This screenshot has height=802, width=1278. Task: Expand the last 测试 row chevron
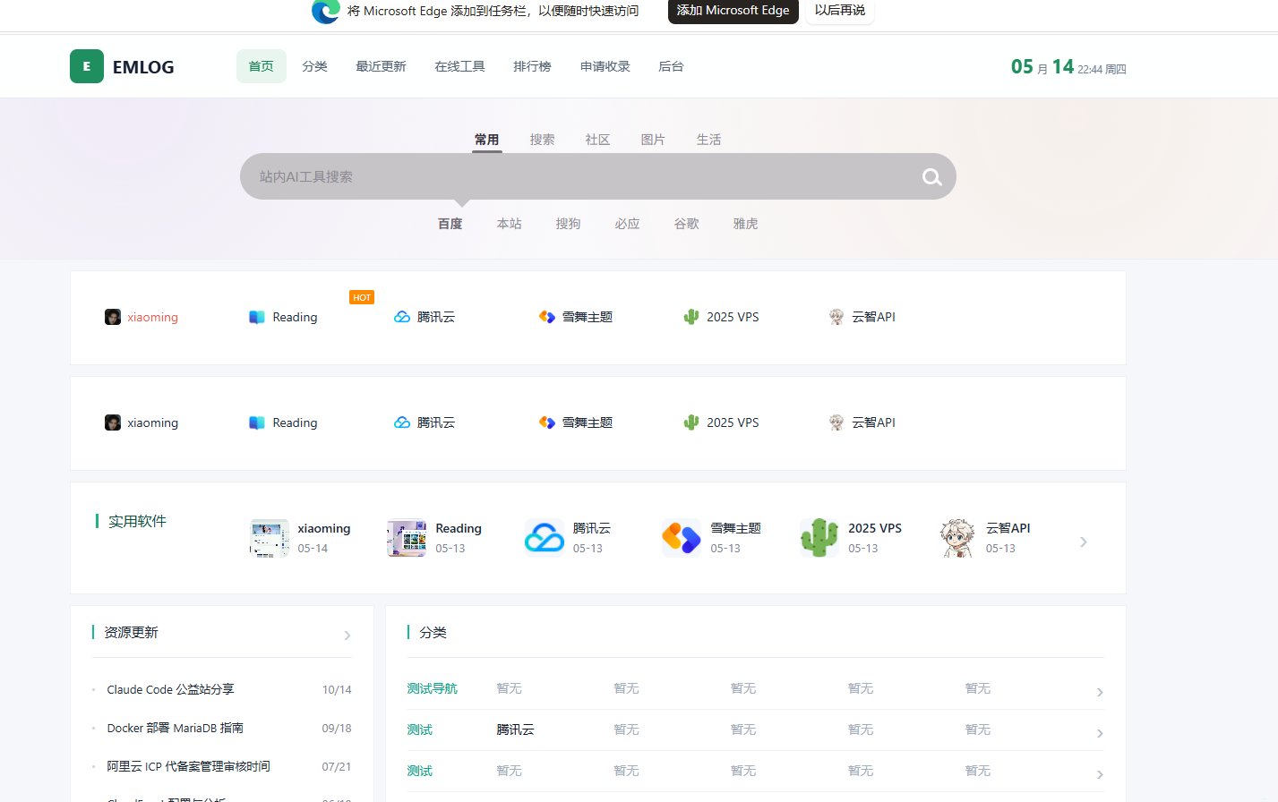point(1100,774)
